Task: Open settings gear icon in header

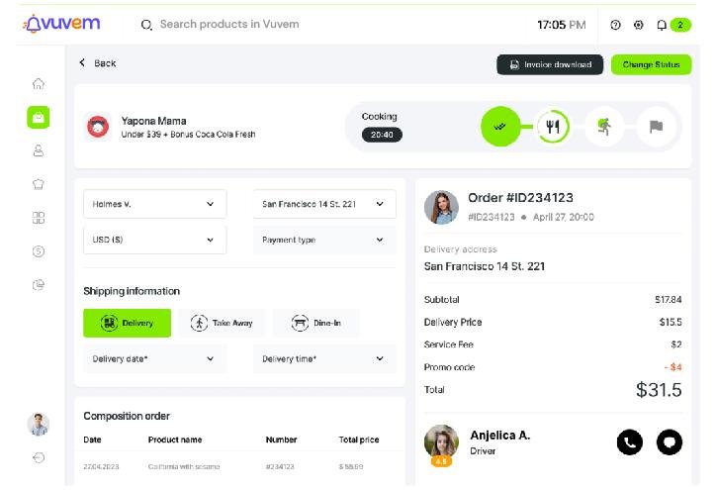Action: click(x=639, y=25)
